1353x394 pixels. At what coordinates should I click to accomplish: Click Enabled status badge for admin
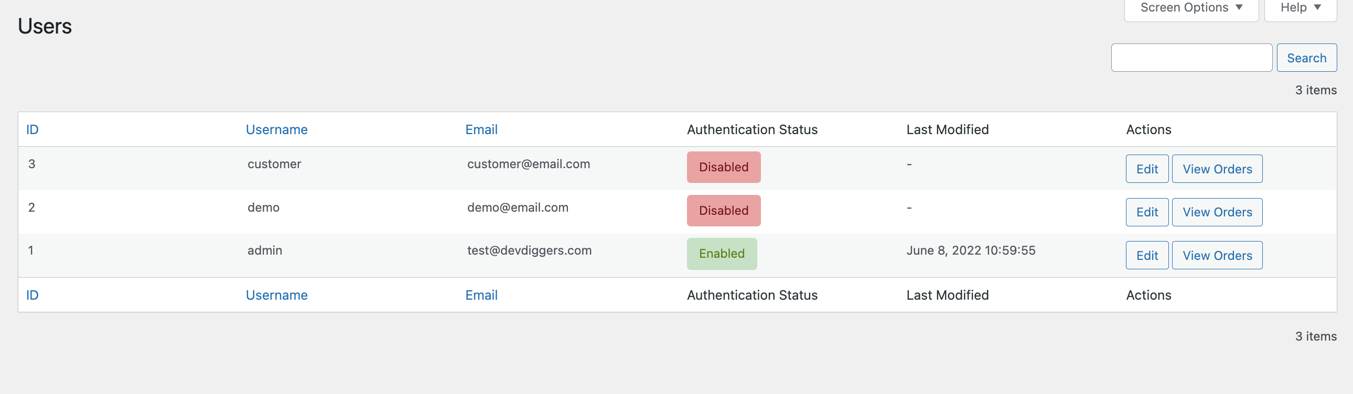pyautogui.click(x=722, y=254)
